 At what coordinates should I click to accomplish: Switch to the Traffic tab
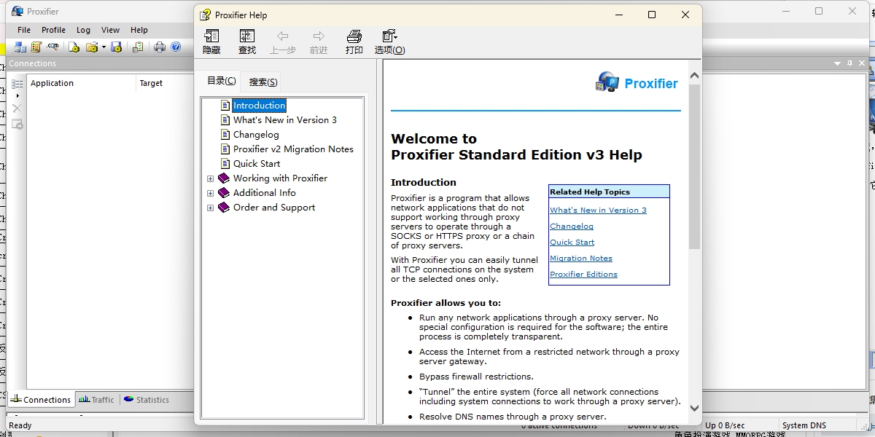pos(97,399)
